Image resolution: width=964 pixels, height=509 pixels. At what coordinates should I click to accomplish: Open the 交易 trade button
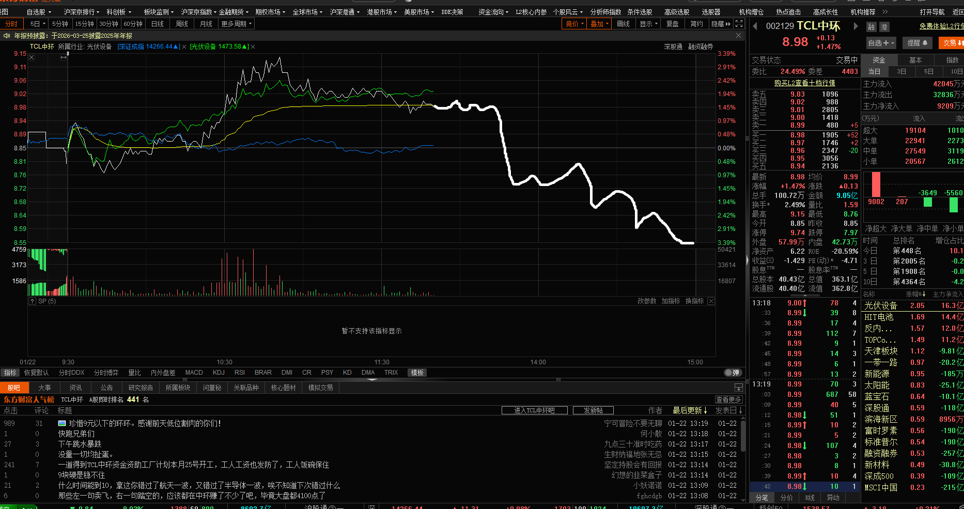click(x=952, y=43)
